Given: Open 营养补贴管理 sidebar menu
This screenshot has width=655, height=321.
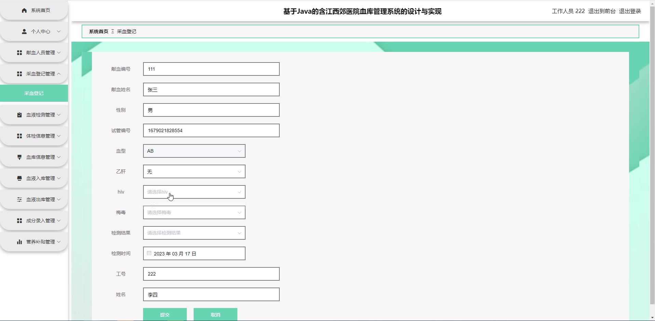Looking at the screenshot, I should click(34, 242).
